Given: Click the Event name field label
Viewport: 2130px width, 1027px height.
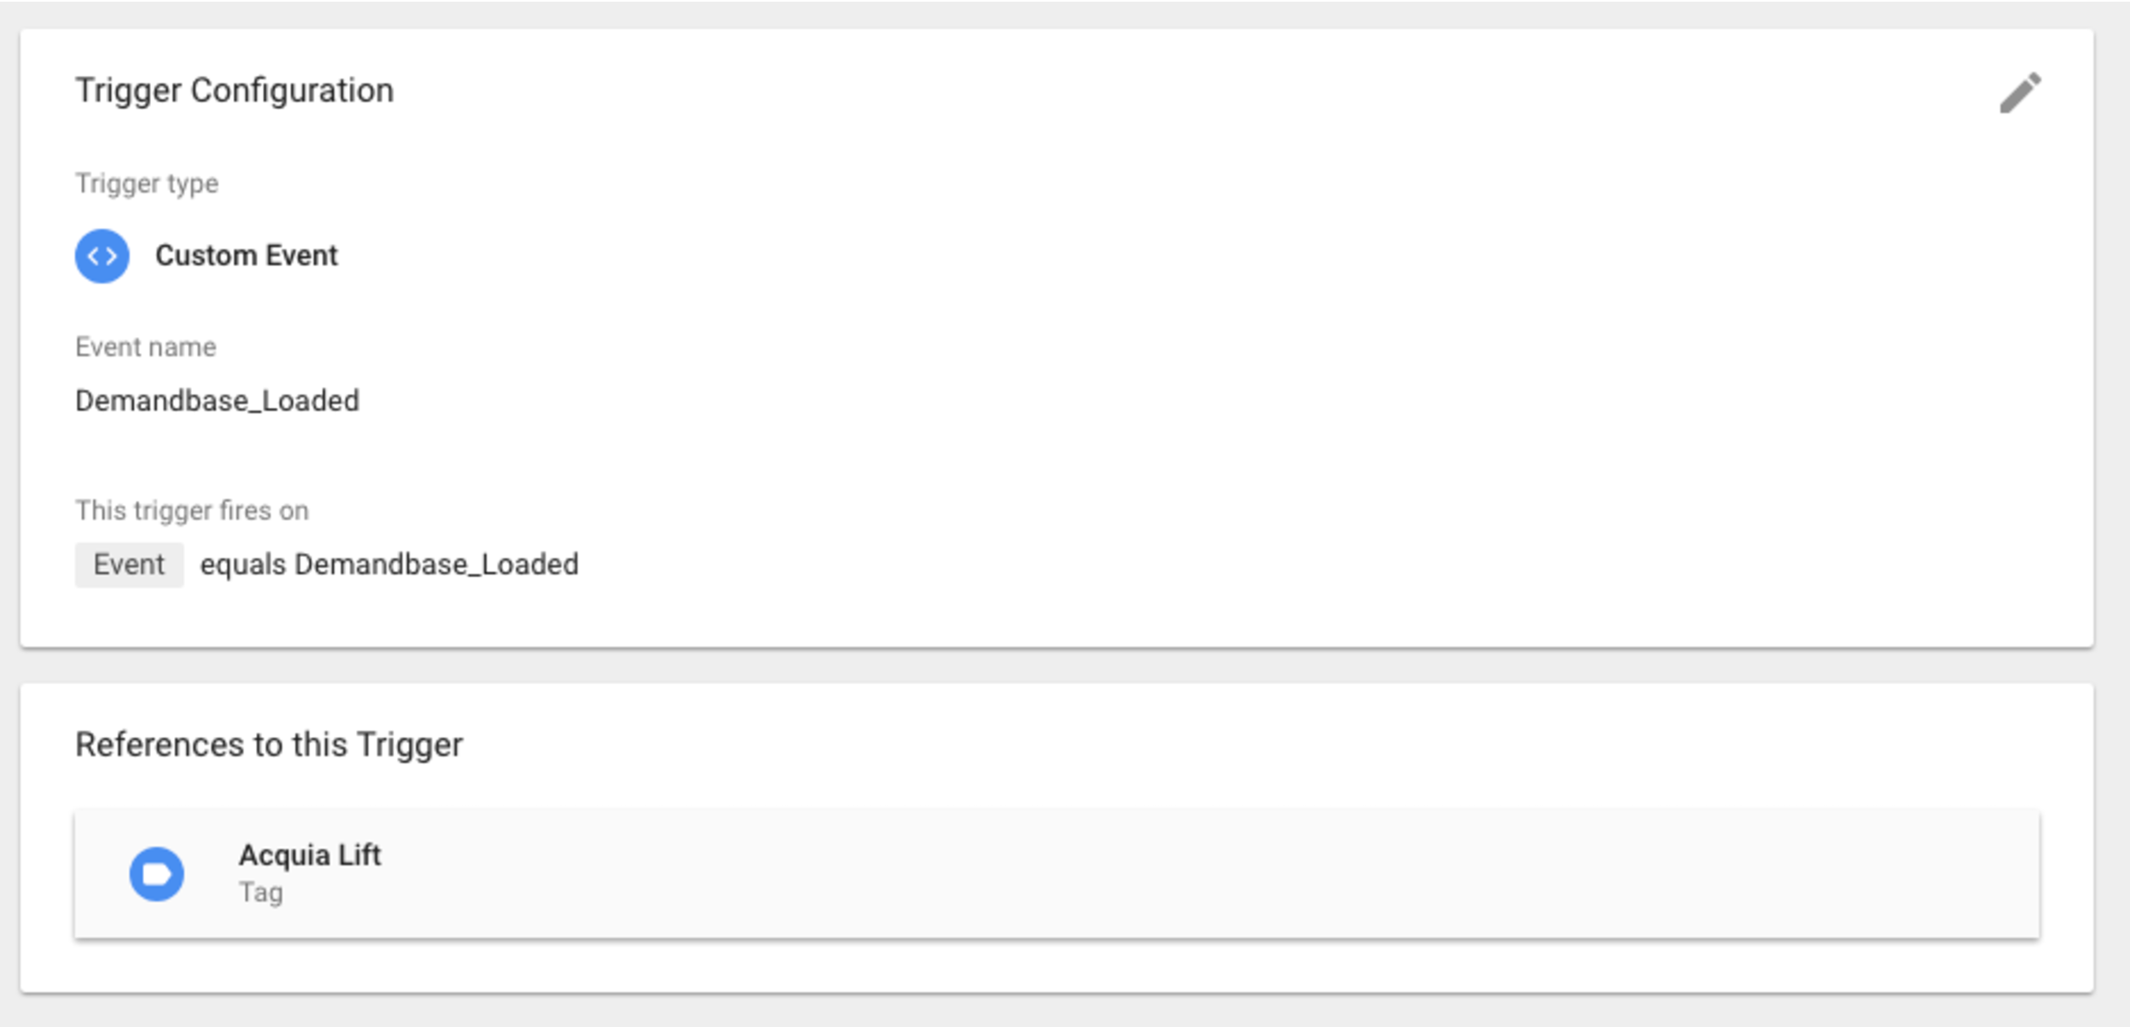Looking at the screenshot, I should (146, 347).
